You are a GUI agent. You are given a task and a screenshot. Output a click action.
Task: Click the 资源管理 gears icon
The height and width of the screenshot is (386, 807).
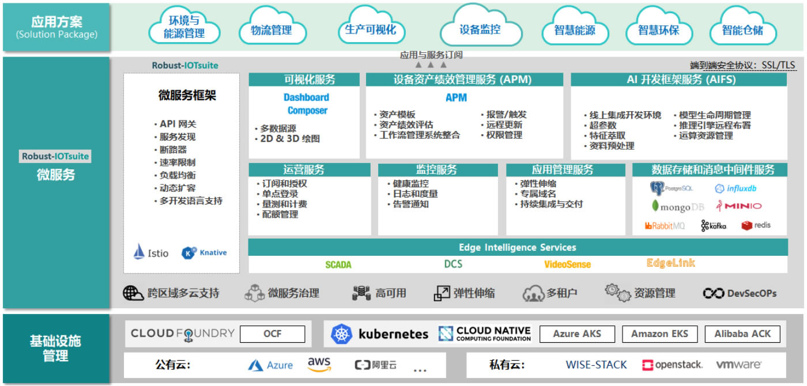coord(617,292)
